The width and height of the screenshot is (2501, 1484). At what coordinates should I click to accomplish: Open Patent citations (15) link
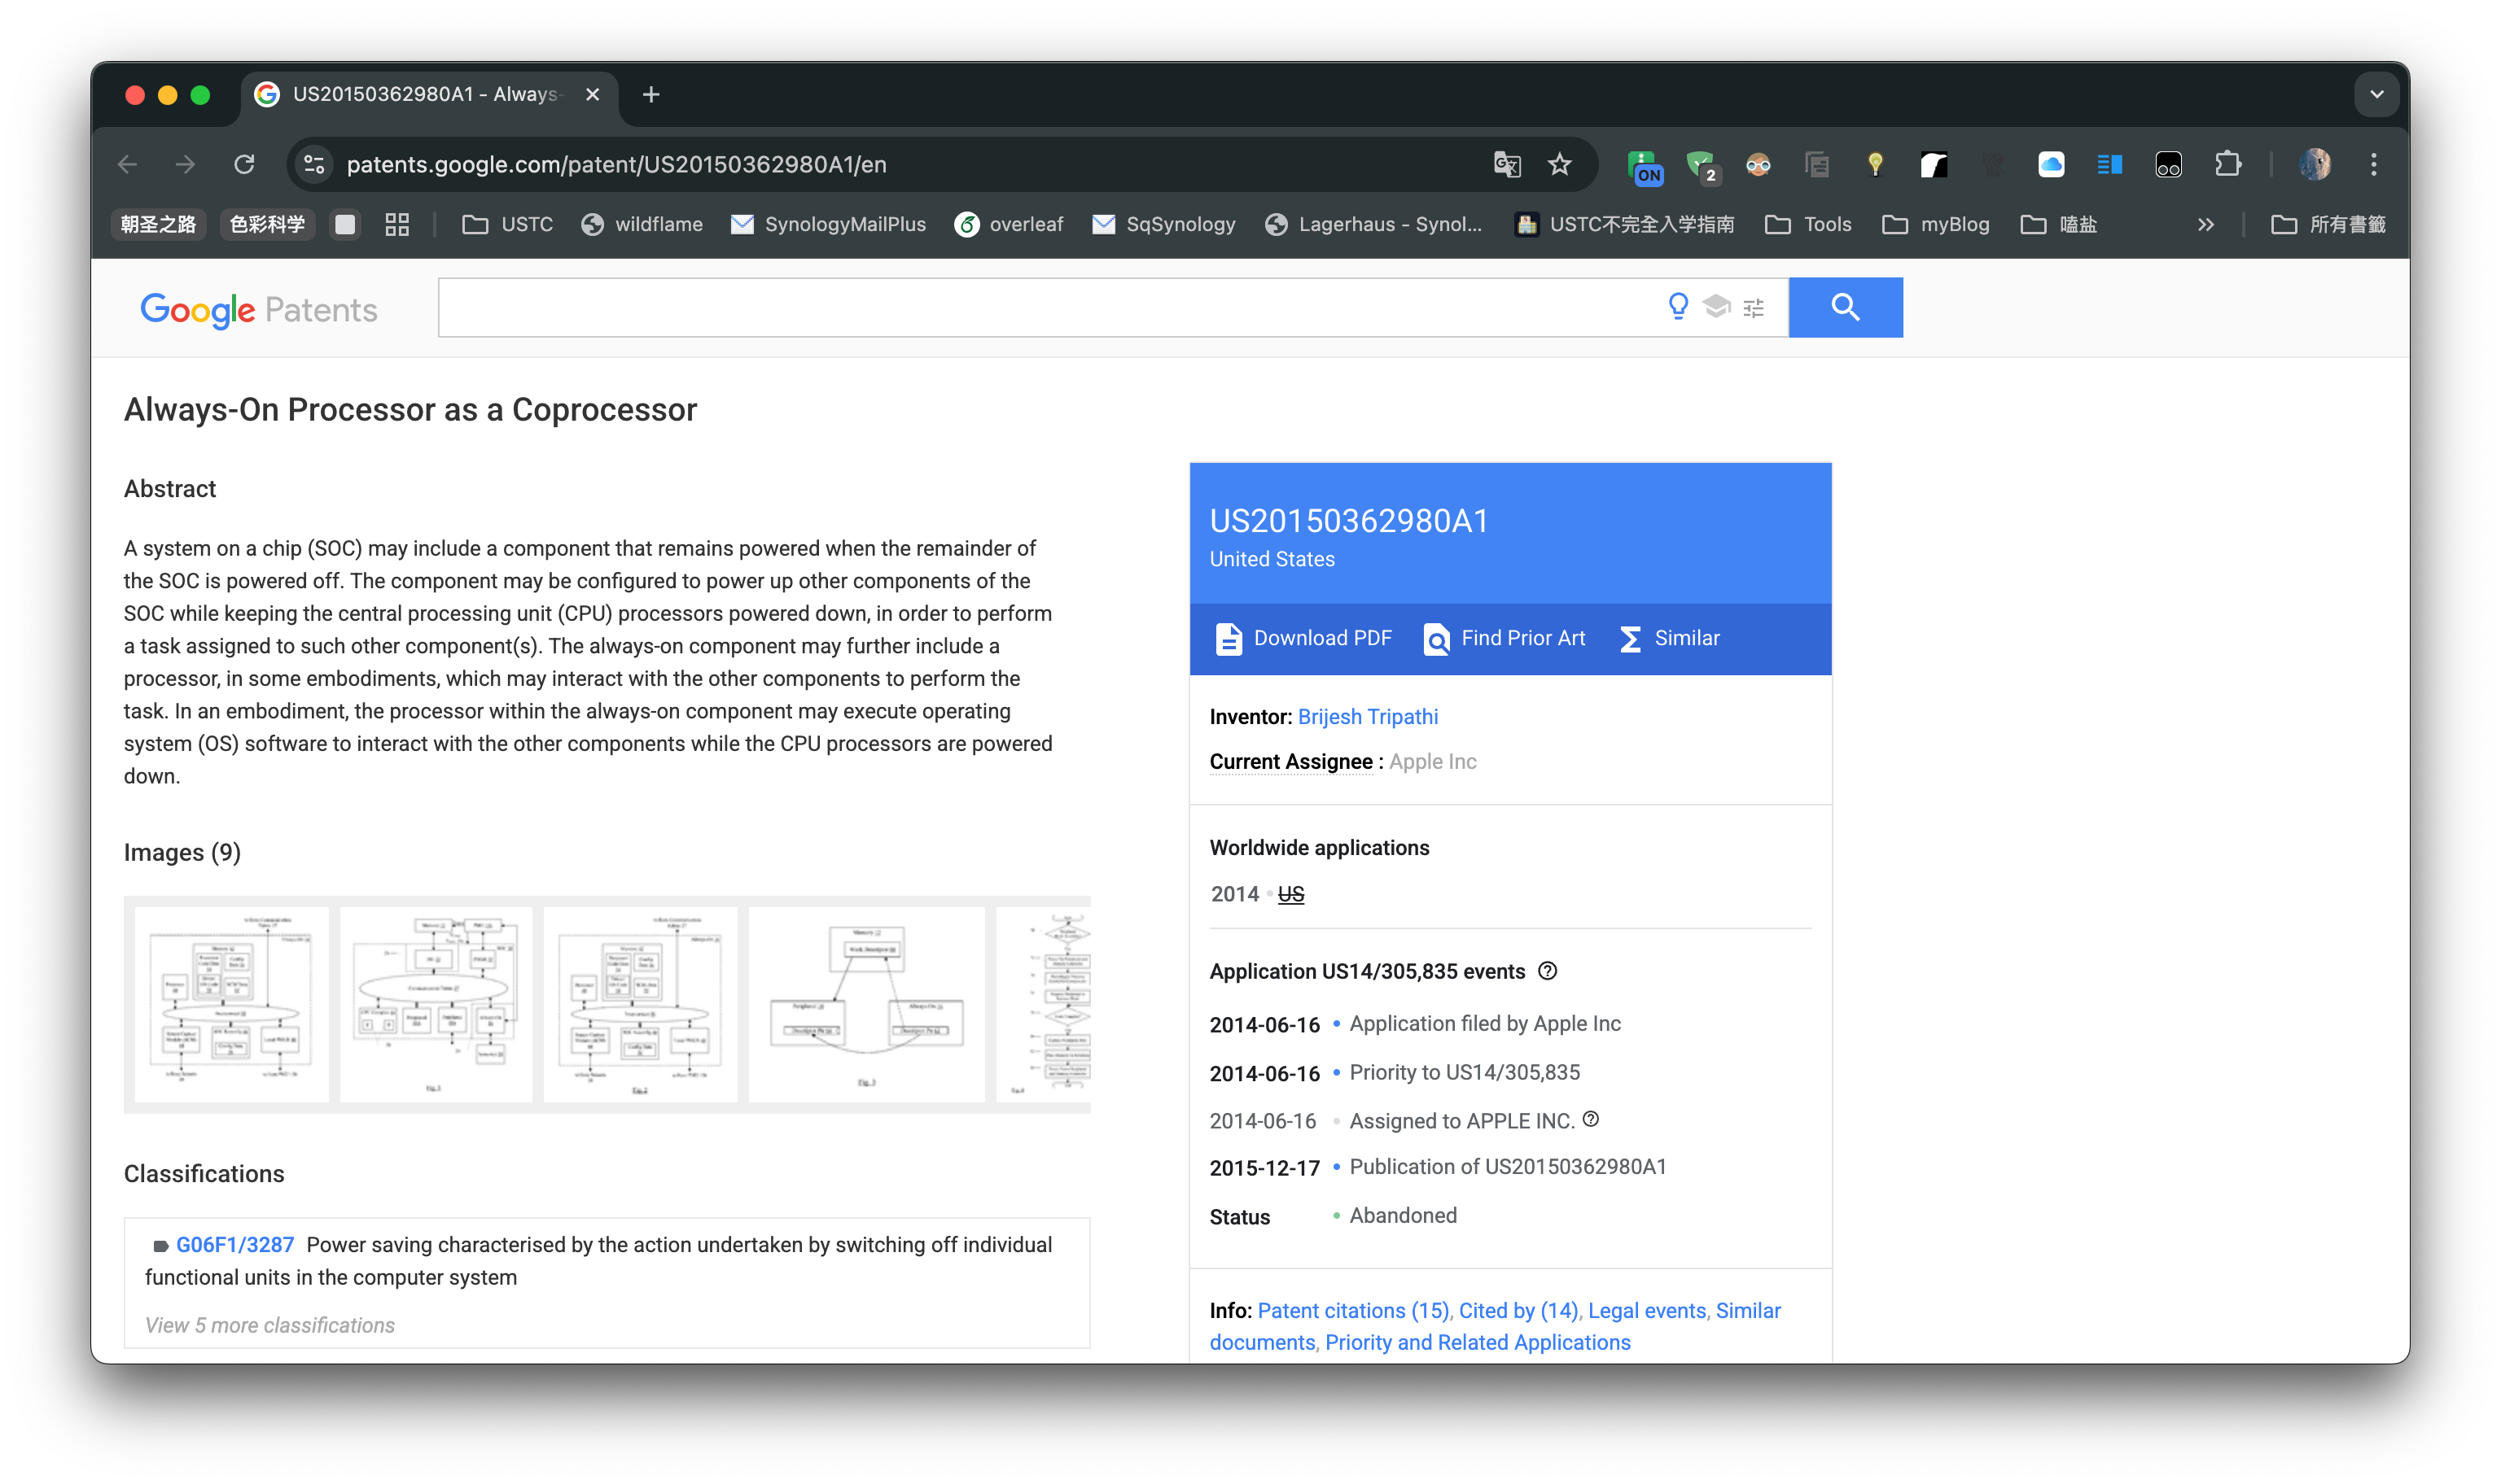point(1352,1310)
